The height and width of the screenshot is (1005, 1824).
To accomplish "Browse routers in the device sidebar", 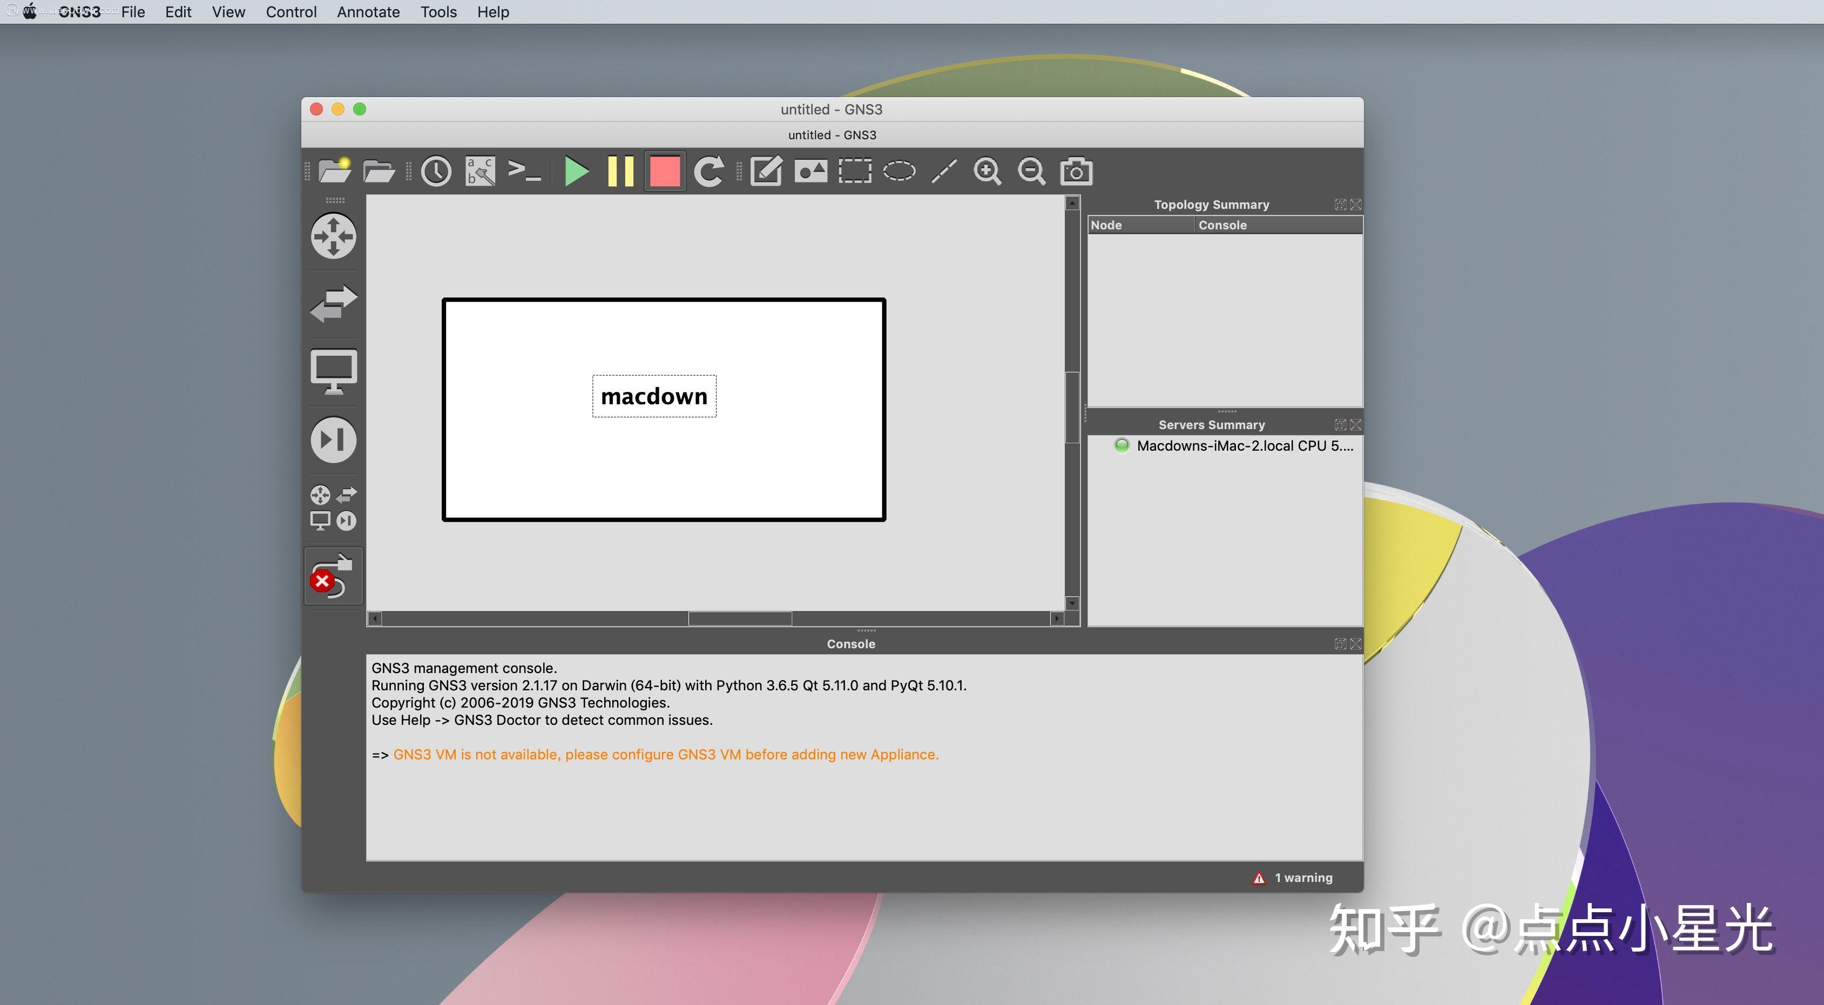I will tap(334, 236).
